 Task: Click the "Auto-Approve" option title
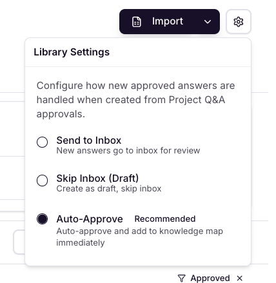tap(90, 219)
